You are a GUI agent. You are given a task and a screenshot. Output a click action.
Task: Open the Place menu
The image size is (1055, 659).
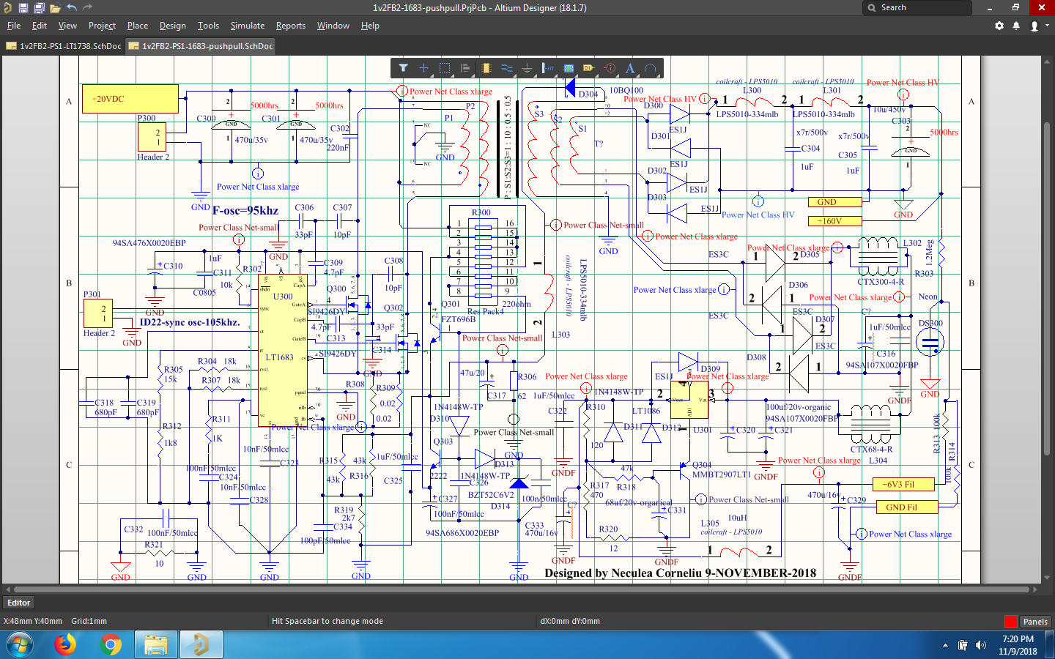pos(138,26)
